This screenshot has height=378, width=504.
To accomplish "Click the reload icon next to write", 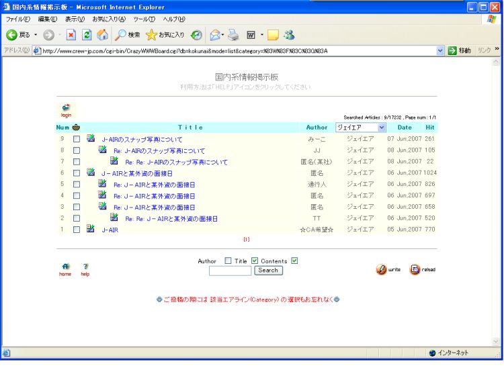I will point(415,269).
